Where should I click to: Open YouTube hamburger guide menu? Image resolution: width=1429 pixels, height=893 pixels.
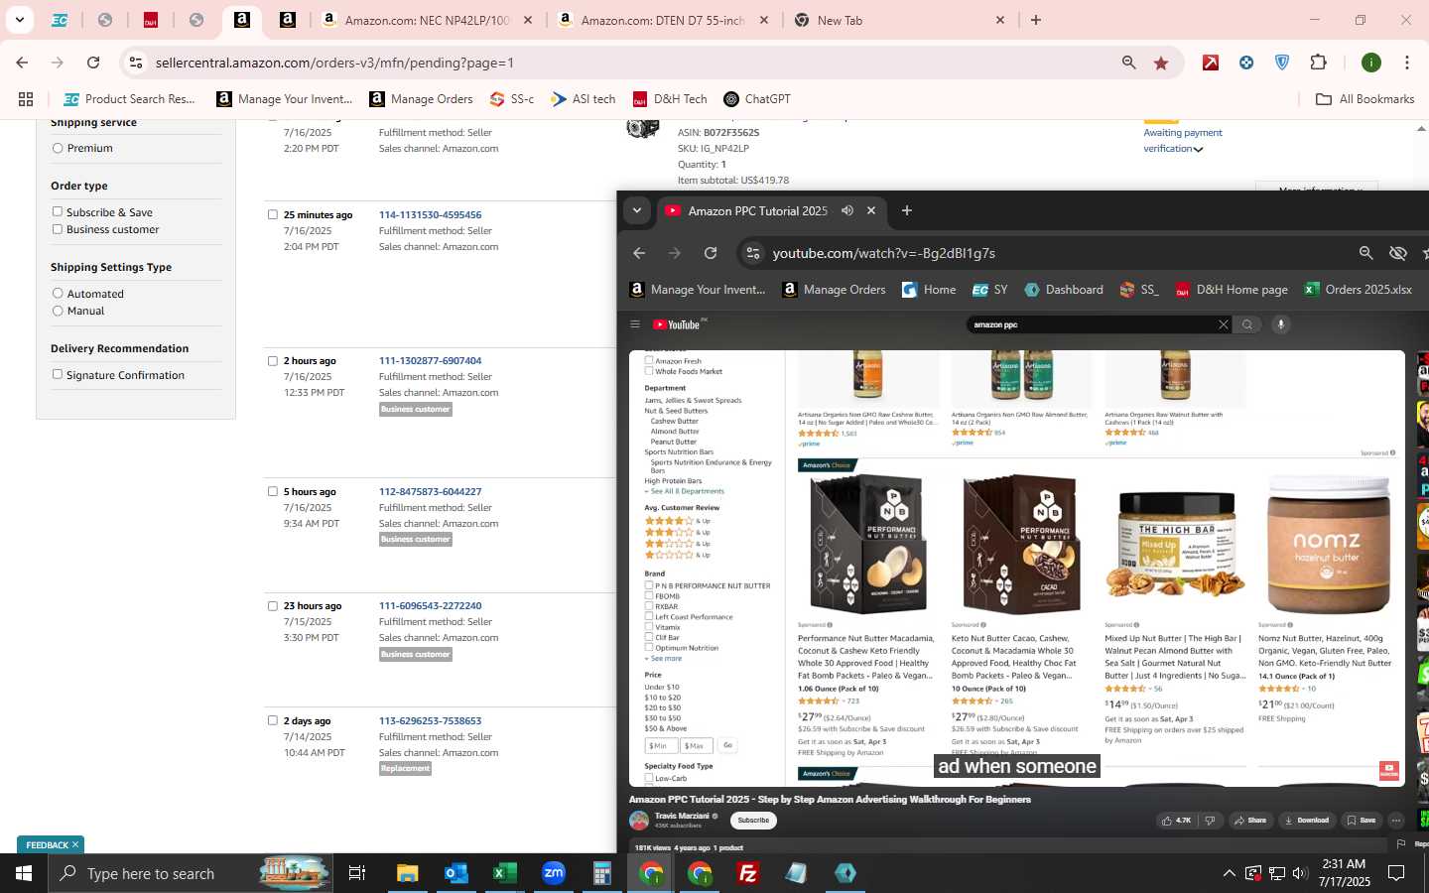[x=635, y=324]
